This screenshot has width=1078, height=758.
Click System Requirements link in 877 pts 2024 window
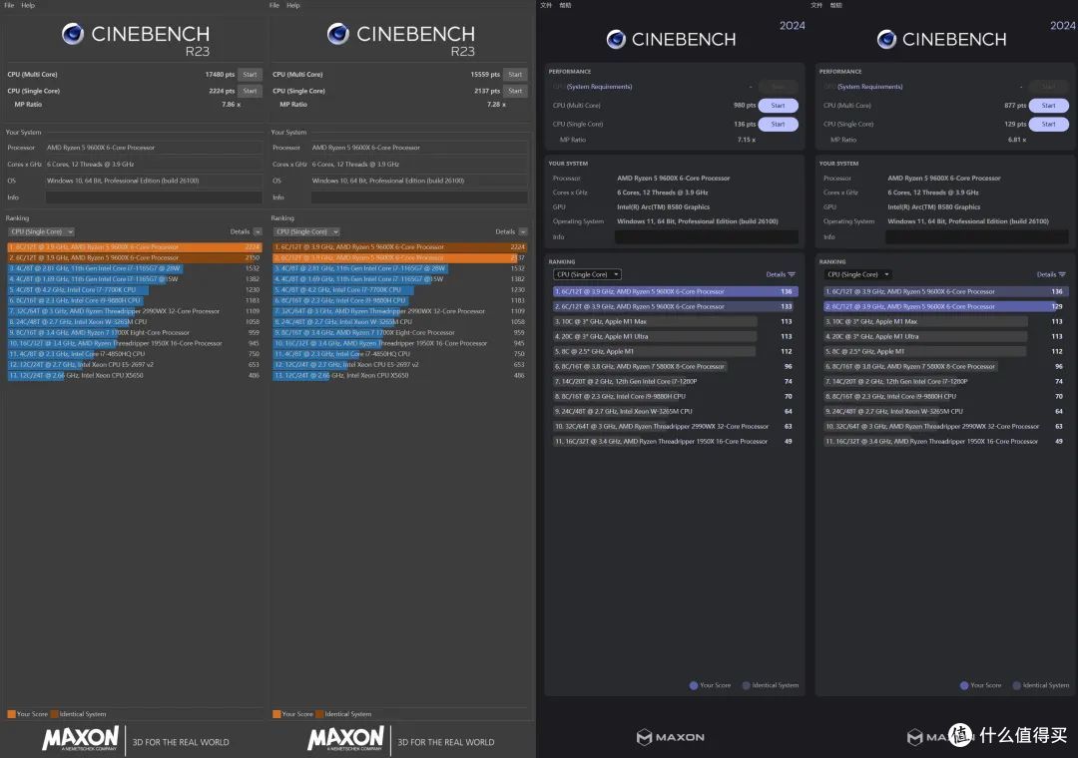(x=870, y=87)
